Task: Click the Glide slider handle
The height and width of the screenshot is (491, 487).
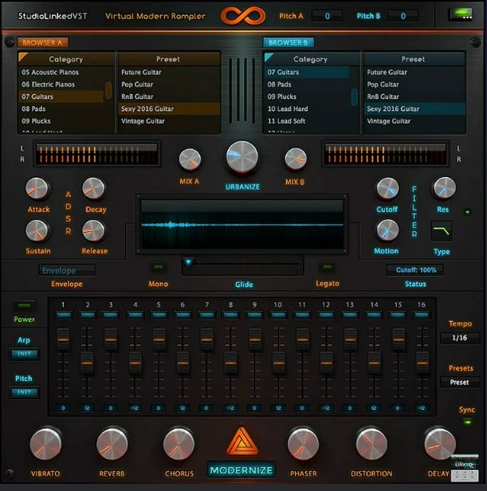Action: pyautogui.click(x=188, y=262)
